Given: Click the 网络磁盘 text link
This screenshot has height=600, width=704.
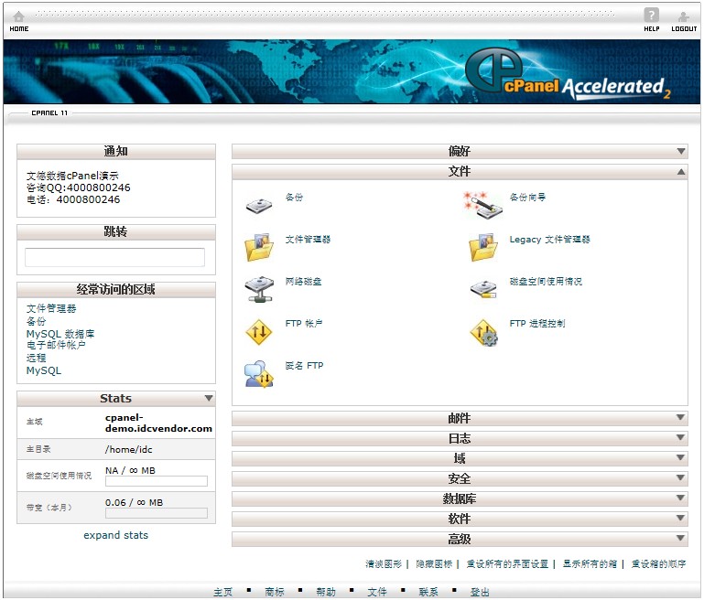Looking at the screenshot, I should point(304,281).
